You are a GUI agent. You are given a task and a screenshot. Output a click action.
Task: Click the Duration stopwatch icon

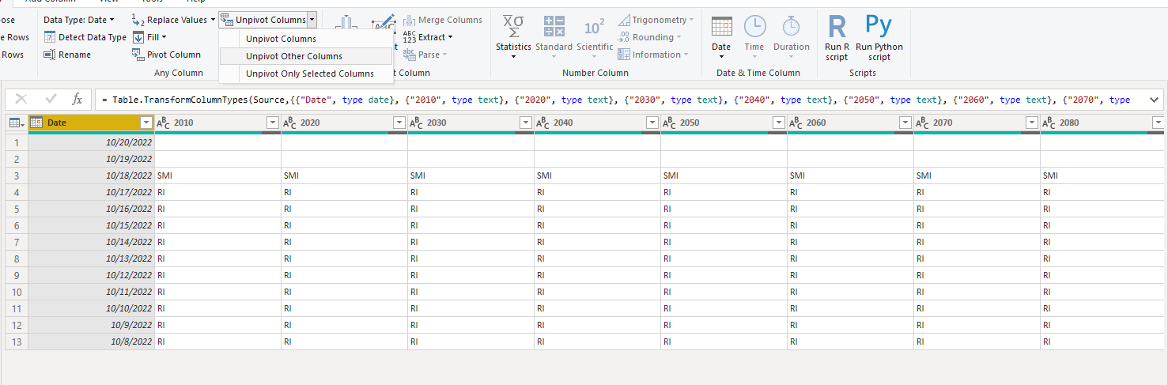tap(791, 26)
